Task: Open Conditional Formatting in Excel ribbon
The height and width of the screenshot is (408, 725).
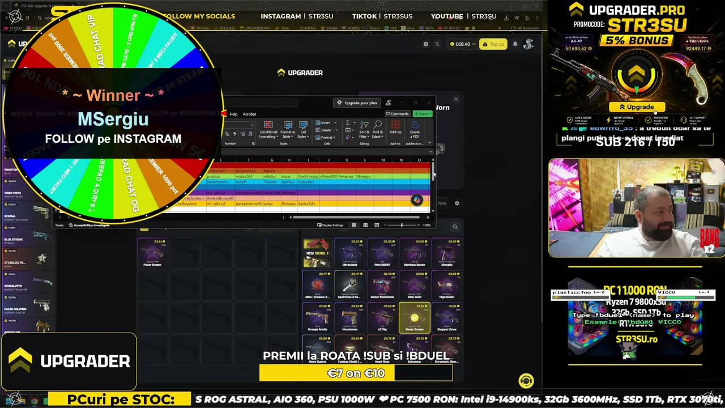Action: pos(268,130)
